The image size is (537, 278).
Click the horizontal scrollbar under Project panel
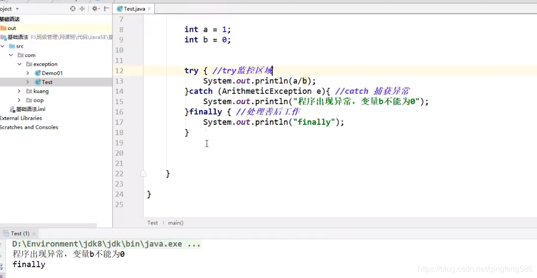[x=48, y=225]
